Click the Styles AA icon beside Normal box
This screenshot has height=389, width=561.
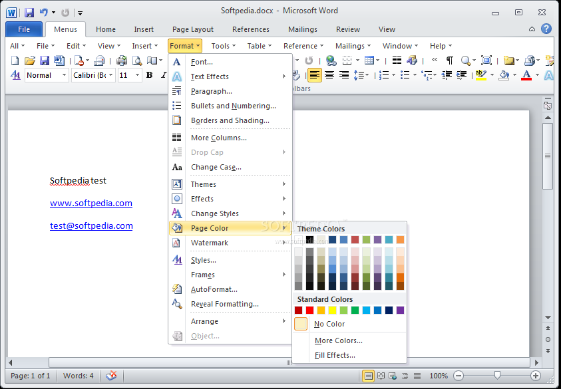pos(15,75)
